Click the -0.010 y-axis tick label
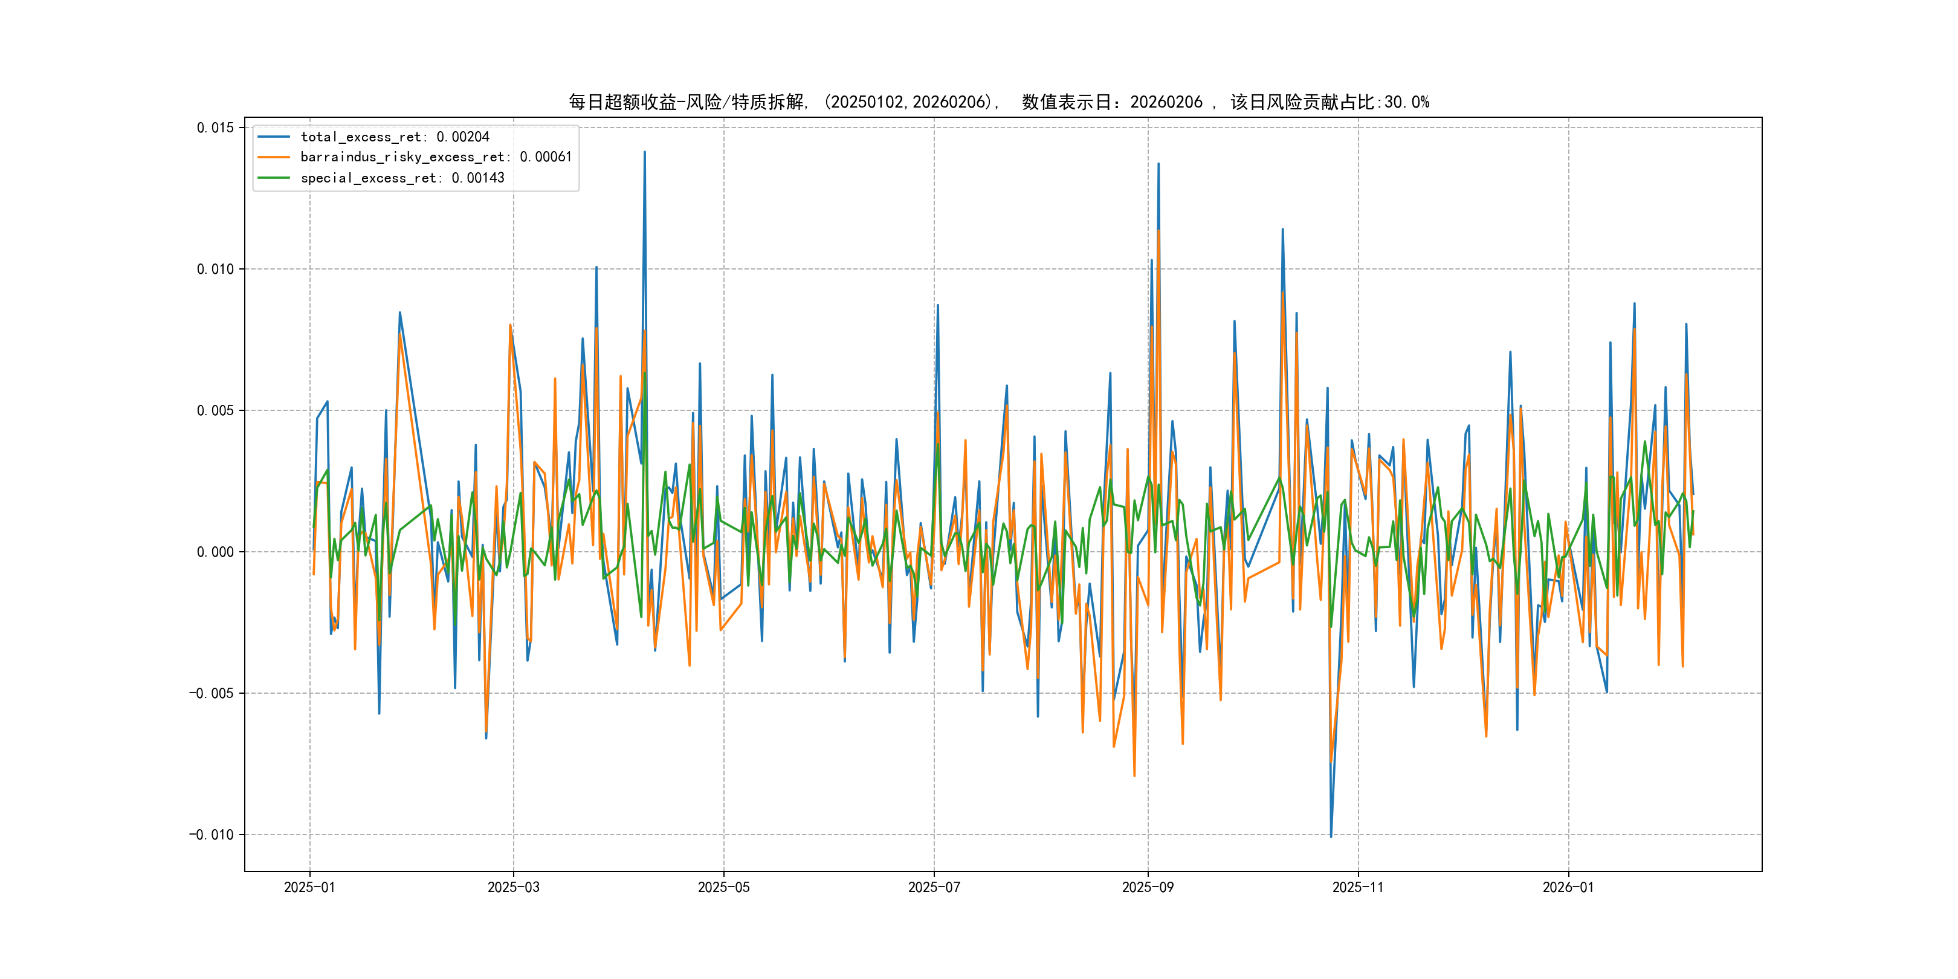1958x979 pixels. [212, 835]
